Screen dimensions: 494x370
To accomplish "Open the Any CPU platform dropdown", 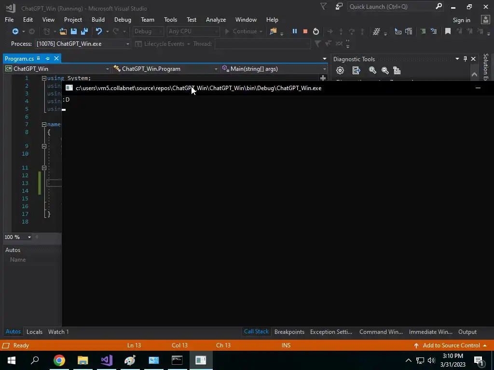I will [193, 31].
